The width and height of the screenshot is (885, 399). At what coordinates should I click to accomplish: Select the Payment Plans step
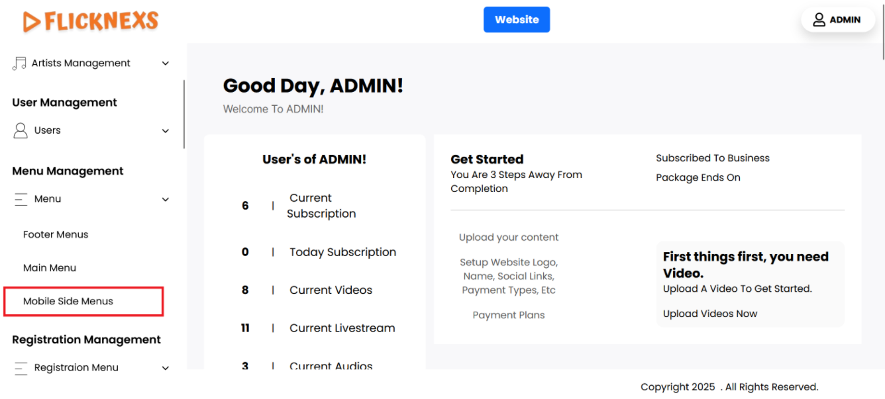pyautogui.click(x=509, y=315)
